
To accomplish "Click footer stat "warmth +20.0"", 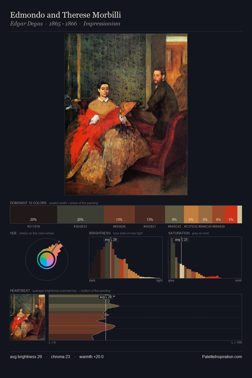I will coord(91,357).
